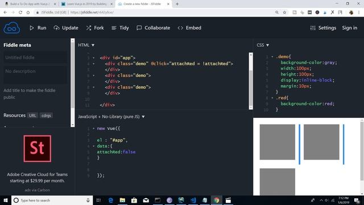This screenshot has height=205, width=364.
Task: Collapse the first div class="demo" fold arrow
Action: [93, 64]
